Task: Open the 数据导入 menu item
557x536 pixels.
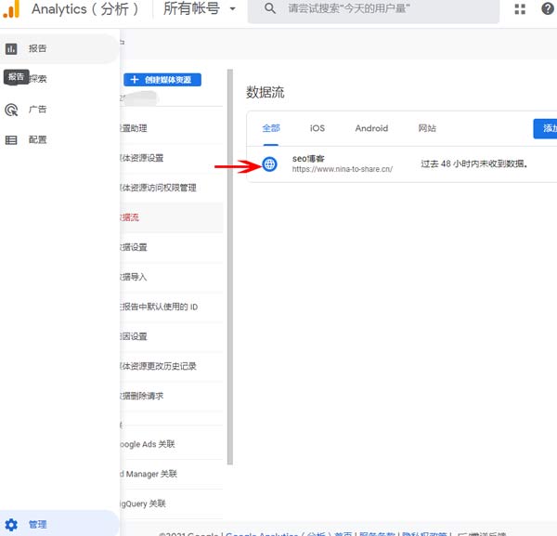Action: point(171,277)
